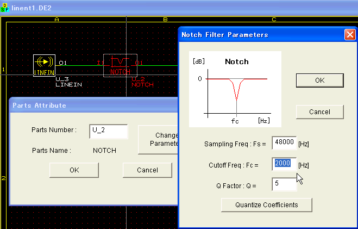
Task: Click the Cutoff Freq Fc field
Action: pos(284,164)
